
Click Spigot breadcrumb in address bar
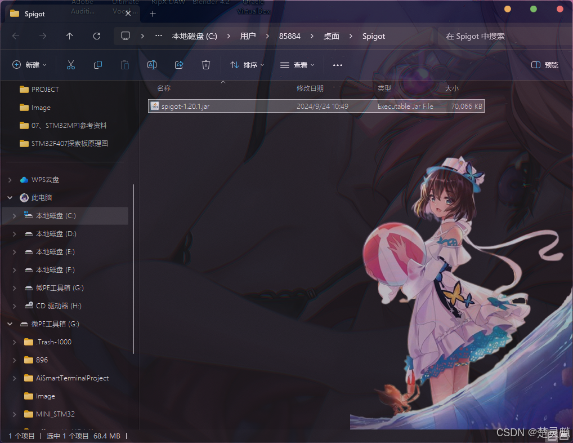tap(374, 36)
